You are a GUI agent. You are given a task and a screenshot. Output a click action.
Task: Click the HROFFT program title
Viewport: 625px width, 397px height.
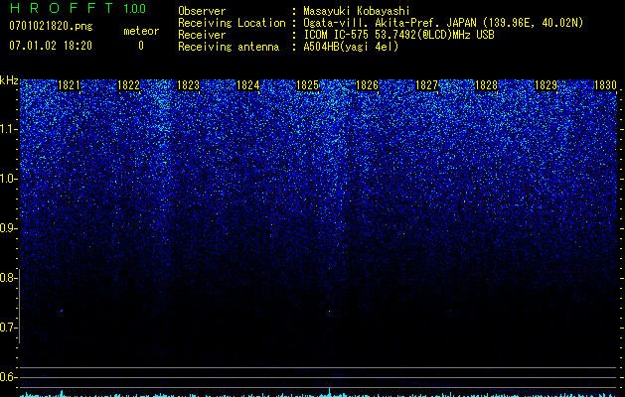pyautogui.click(x=62, y=8)
